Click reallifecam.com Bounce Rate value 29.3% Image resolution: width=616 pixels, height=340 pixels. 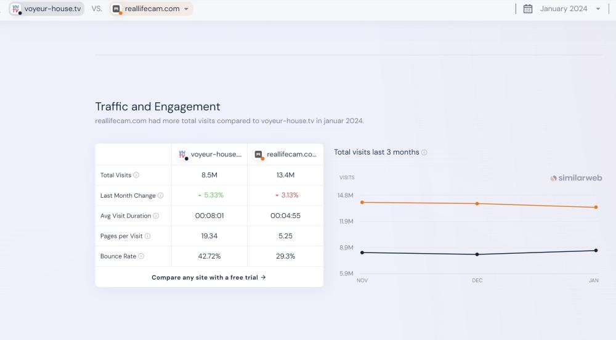(285, 256)
